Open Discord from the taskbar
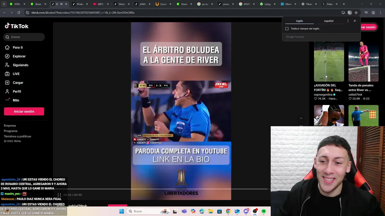 coord(246,211)
